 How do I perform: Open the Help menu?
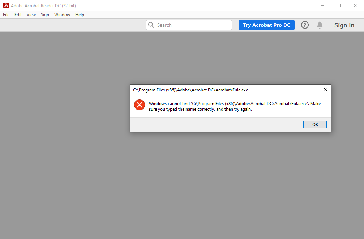point(80,15)
